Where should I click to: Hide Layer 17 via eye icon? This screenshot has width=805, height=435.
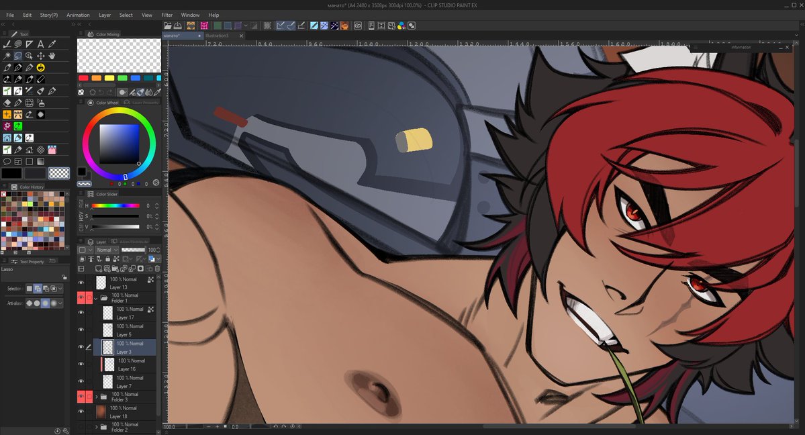pos(81,312)
